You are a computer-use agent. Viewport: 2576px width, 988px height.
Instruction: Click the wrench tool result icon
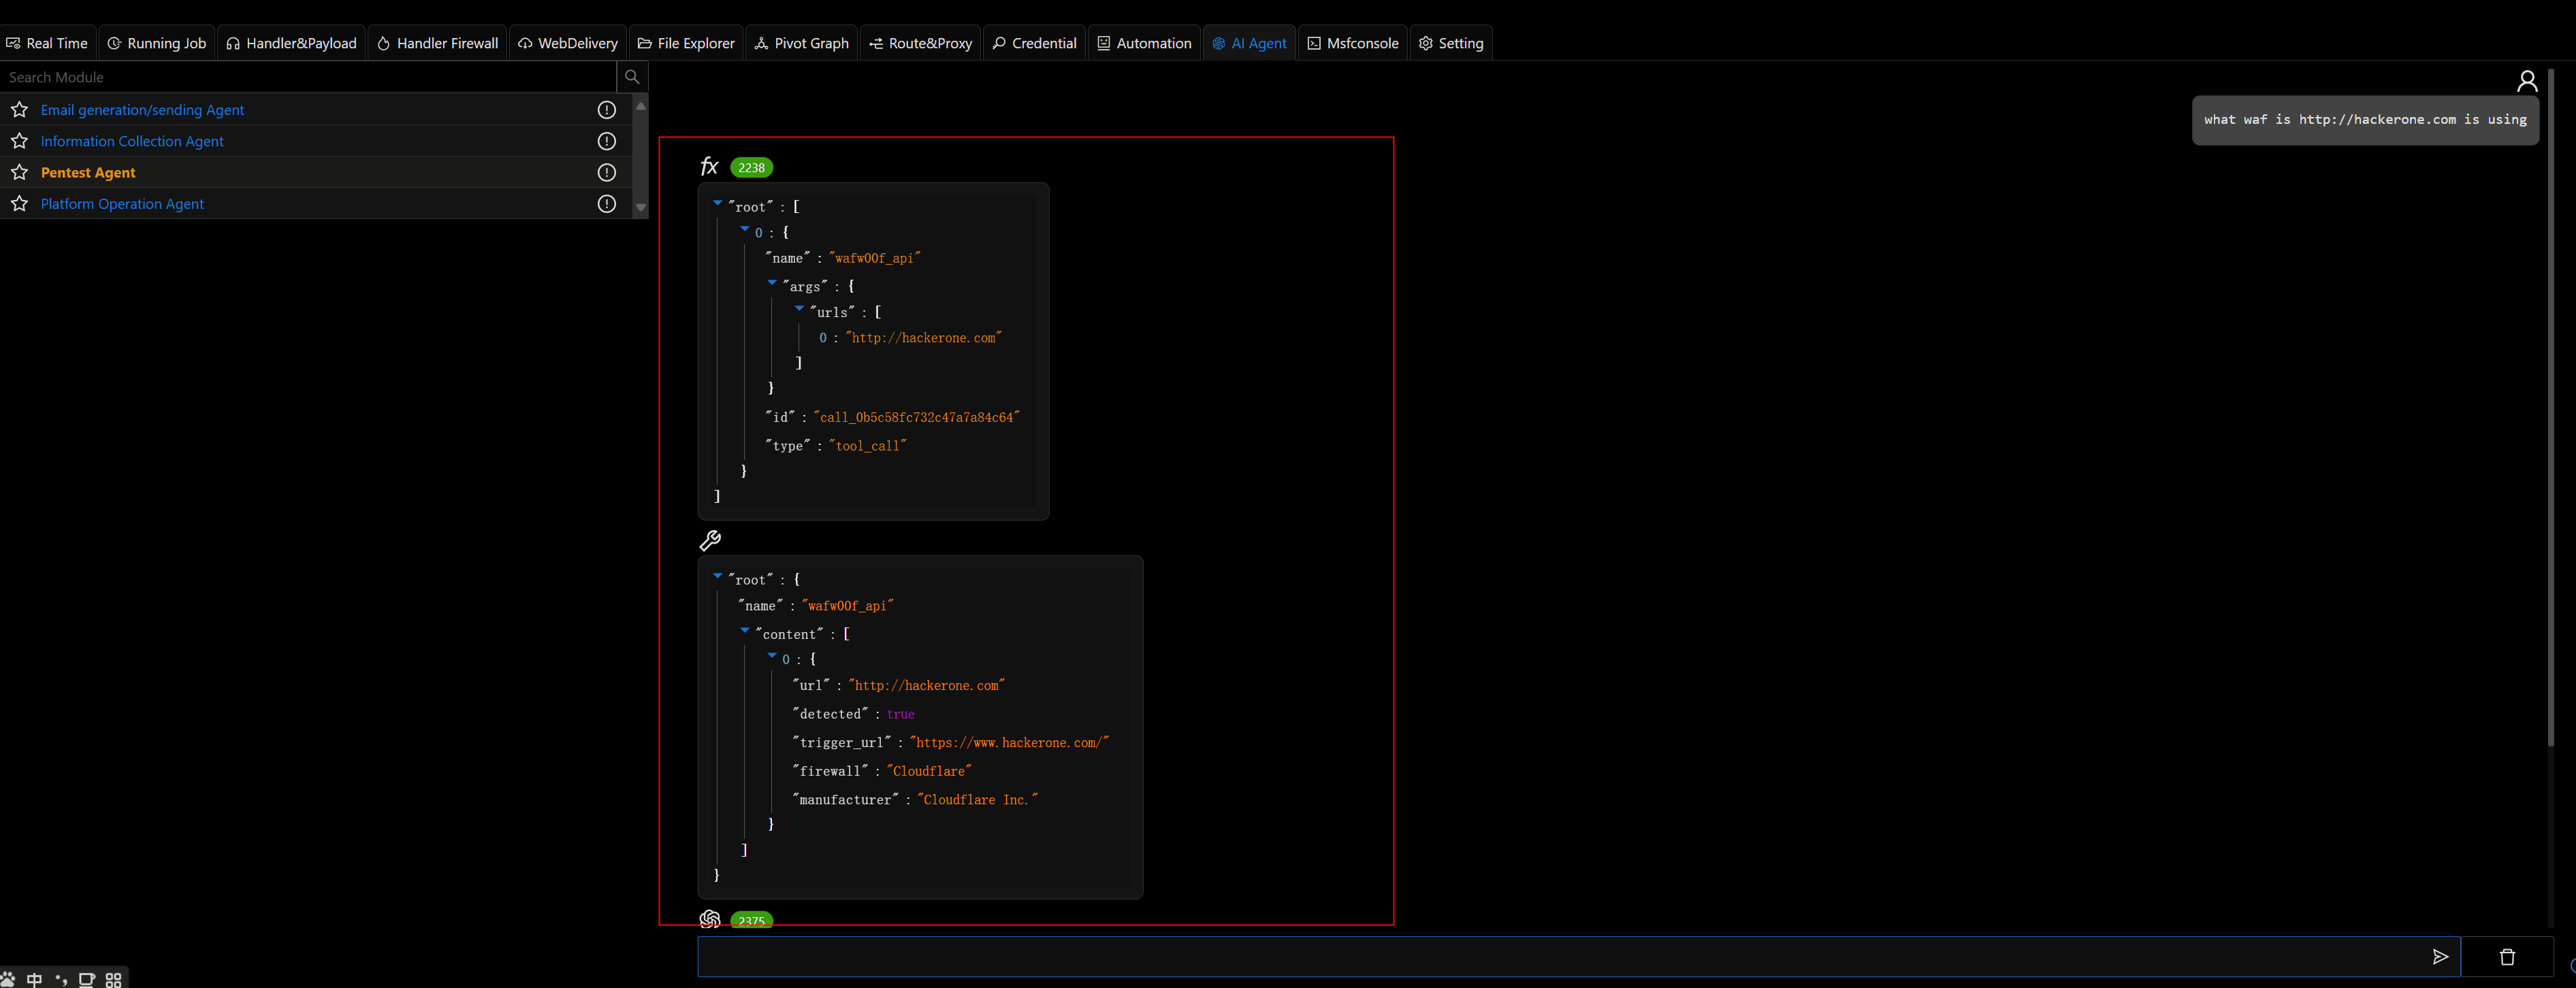[710, 541]
